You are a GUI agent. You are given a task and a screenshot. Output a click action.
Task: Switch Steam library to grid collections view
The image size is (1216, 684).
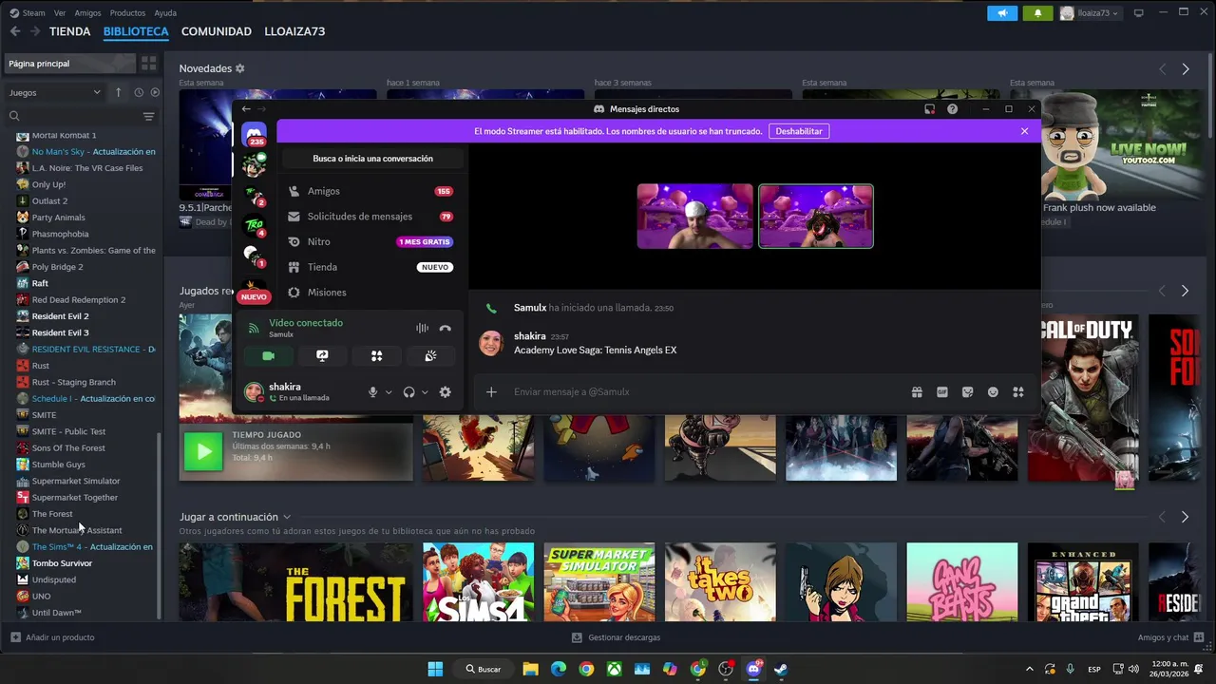pos(148,64)
